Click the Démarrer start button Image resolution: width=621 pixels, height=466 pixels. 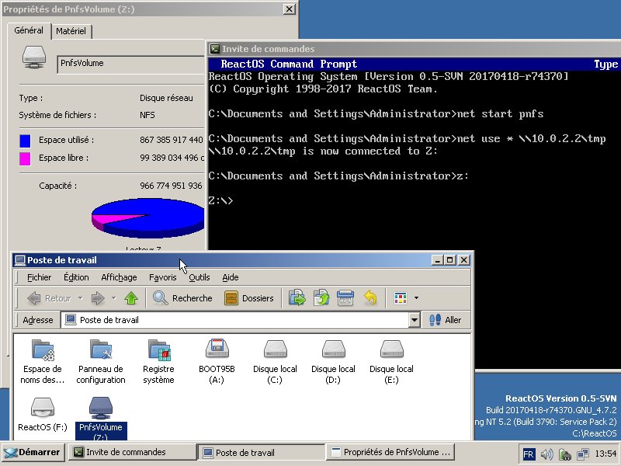33,452
